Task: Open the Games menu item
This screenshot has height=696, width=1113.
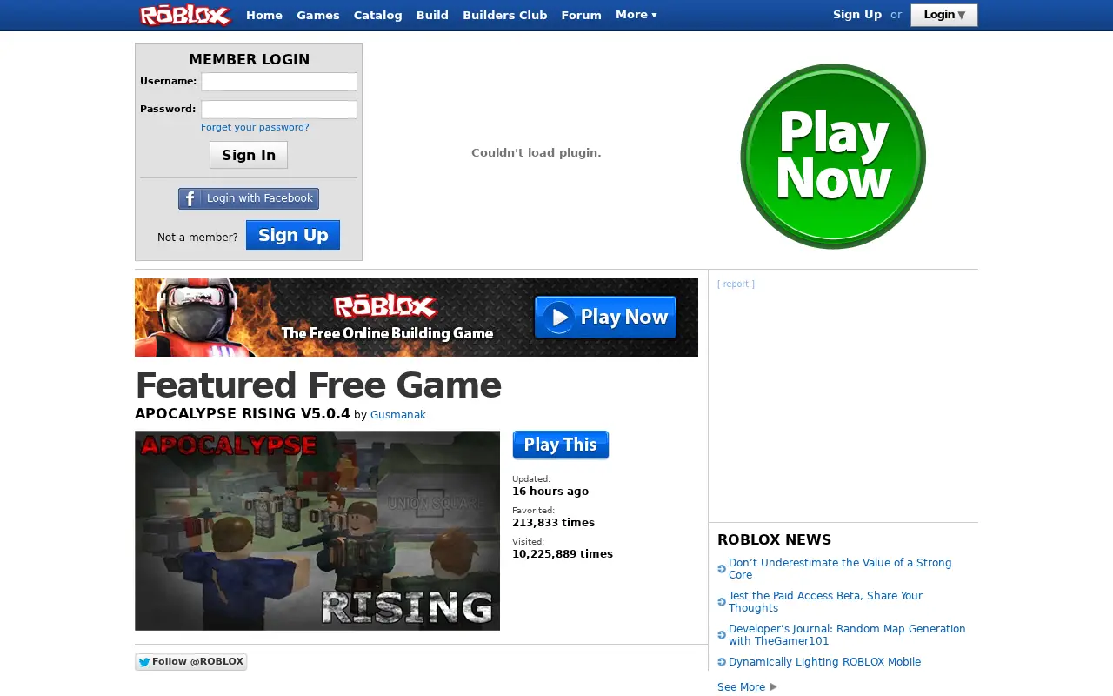Action: coord(318,15)
